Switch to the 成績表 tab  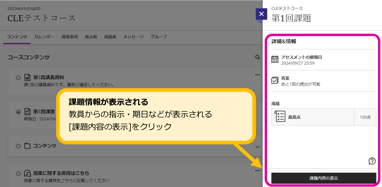click(110, 37)
